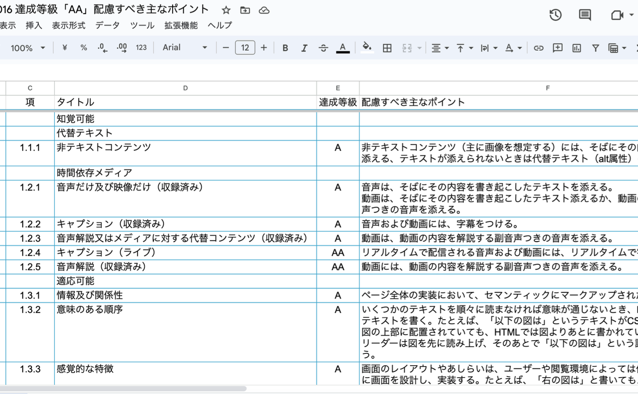Insert a link

coord(539,47)
